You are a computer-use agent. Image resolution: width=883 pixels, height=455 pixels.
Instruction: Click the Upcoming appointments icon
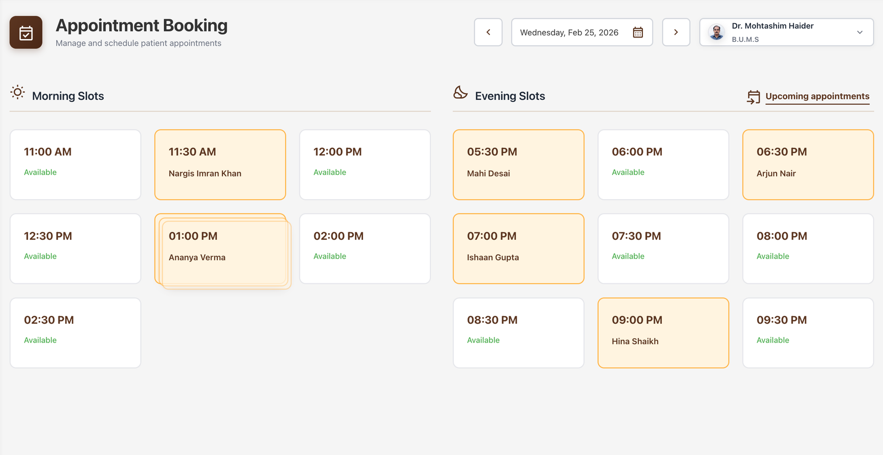753,97
